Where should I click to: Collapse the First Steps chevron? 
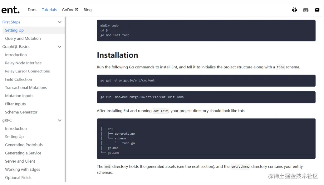60,22
